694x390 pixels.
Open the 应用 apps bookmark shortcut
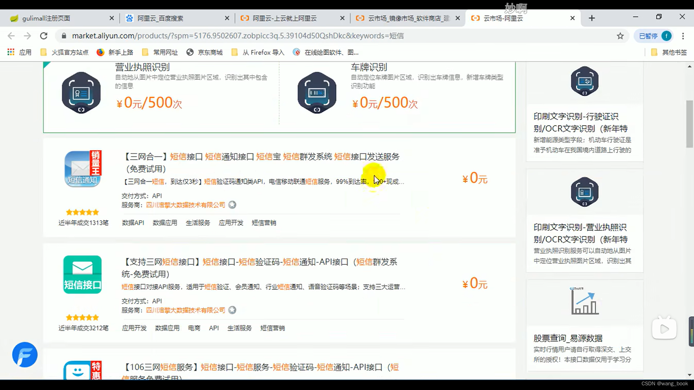[20, 52]
